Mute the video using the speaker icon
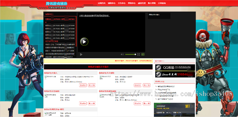Image resolution: width=238 pixels, height=117 pixels. click(x=122, y=55)
